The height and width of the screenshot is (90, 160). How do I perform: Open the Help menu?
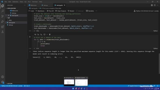(x=40, y=2)
